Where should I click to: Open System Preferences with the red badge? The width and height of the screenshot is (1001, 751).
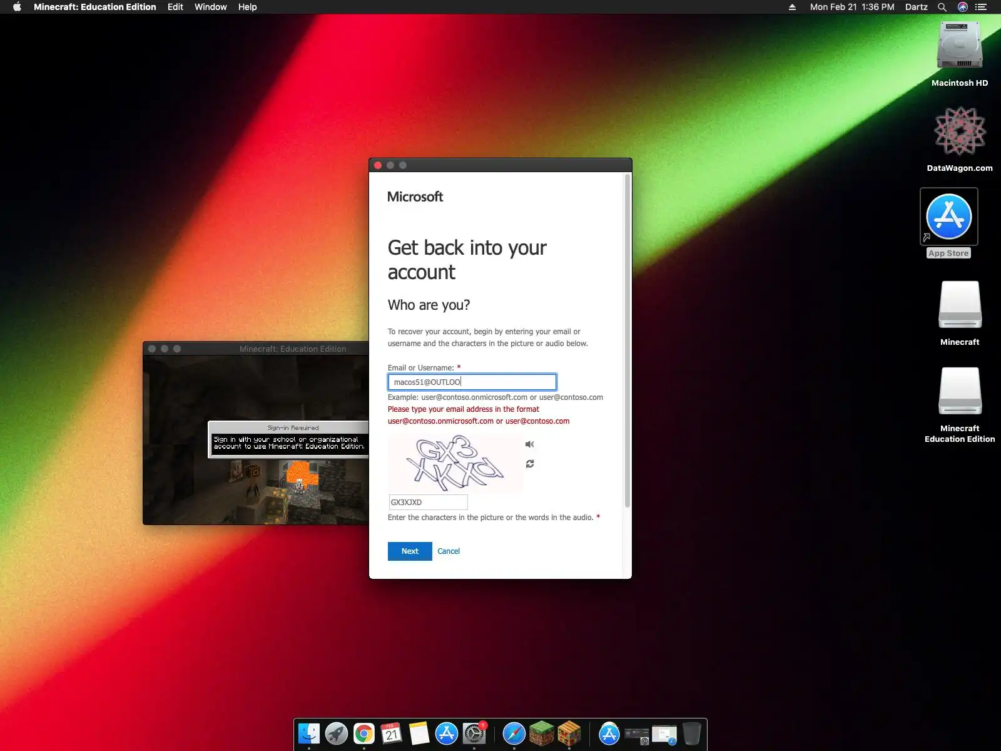click(x=474, y=733)
